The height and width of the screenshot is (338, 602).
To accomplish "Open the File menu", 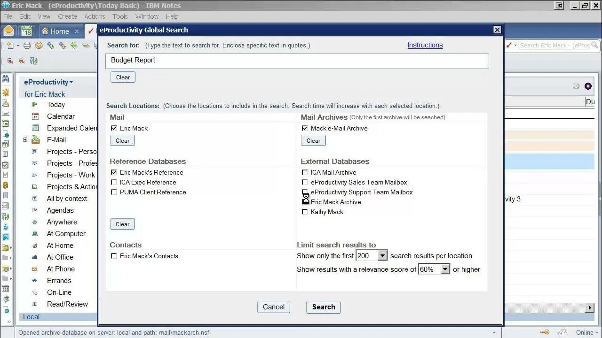I will pyautogui.click(x=8, y=16).
